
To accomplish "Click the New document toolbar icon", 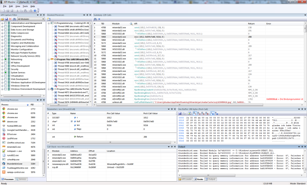I will [4, 11].
